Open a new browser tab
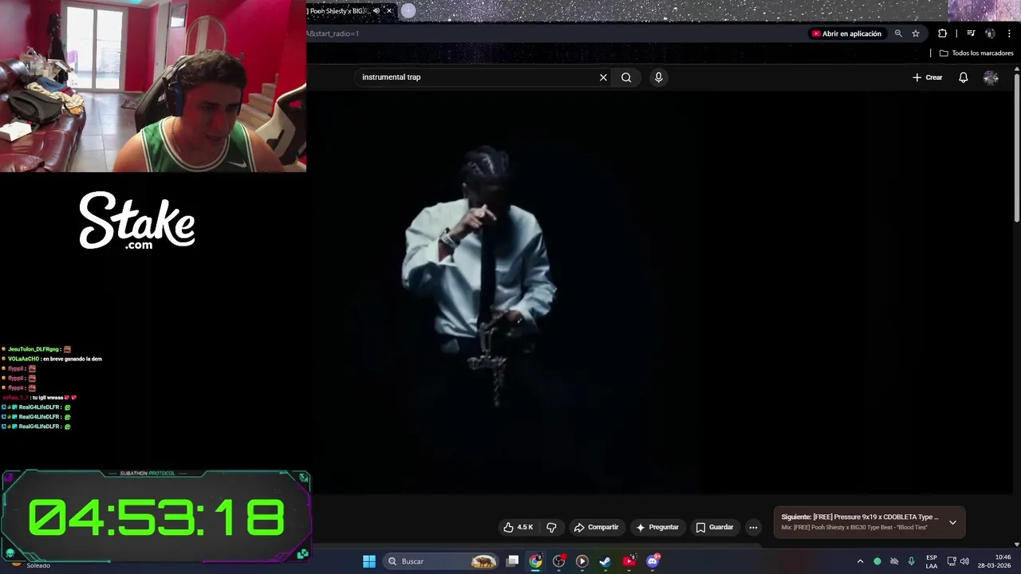1021x574 pixels. [x=408, y=11]
